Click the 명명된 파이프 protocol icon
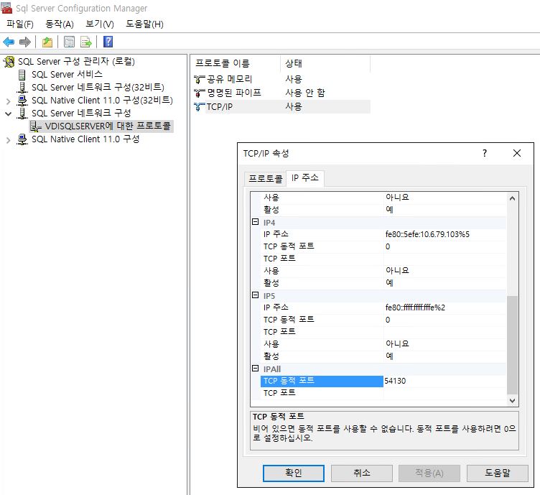The image size is (540, 495). pyautogui.click(x=199, y=93)
